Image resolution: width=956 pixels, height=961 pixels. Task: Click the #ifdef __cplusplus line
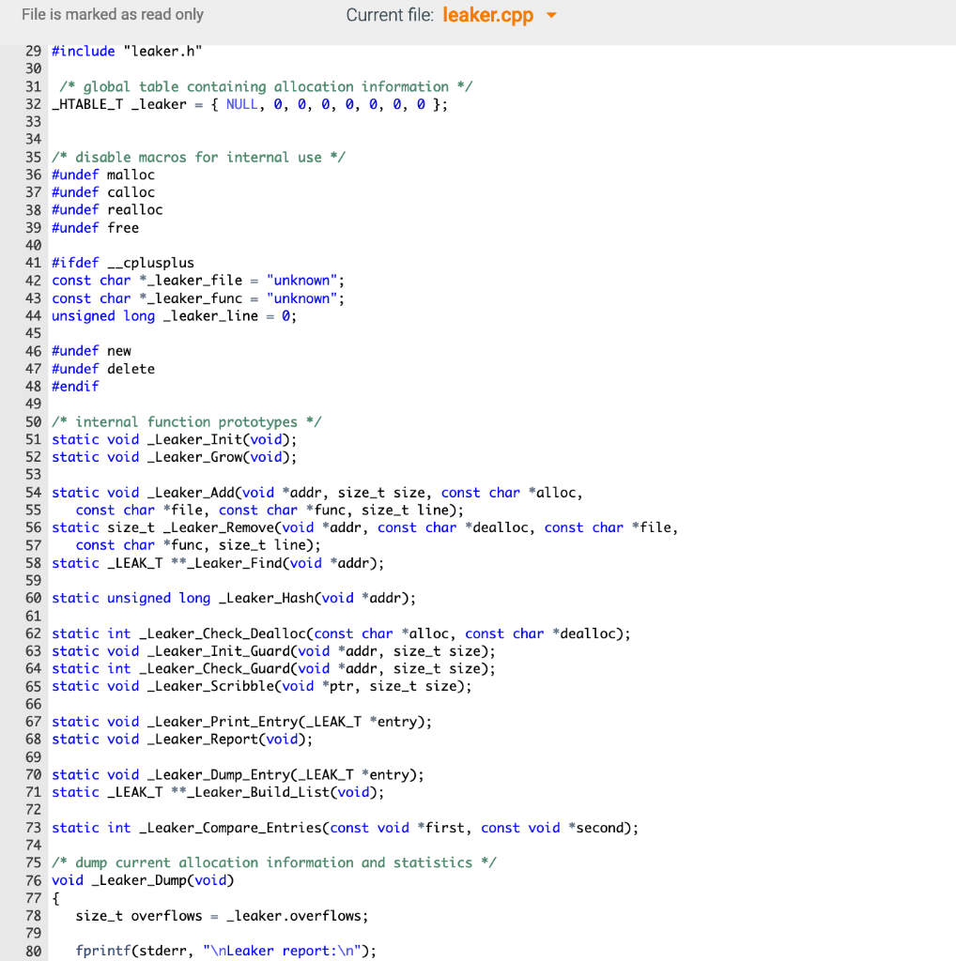pos(122,262)
